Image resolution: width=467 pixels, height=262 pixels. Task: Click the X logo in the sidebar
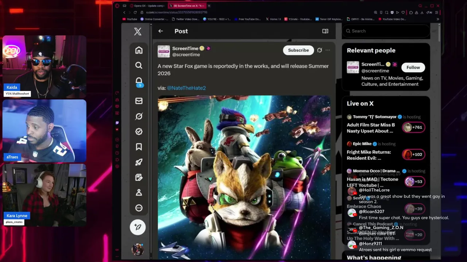138,31
